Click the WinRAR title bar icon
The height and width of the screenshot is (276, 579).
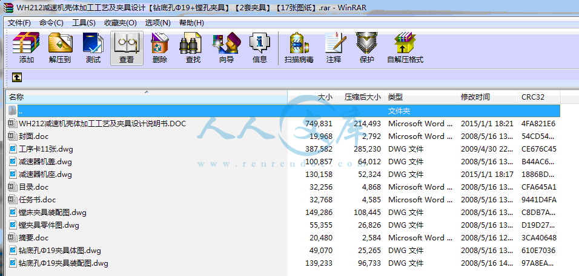click(x=8, y=7)
